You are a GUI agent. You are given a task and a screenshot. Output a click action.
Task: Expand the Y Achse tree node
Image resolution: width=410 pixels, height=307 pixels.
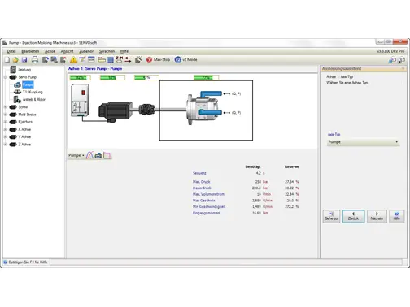pyautogui.click(x=5, y=137)
